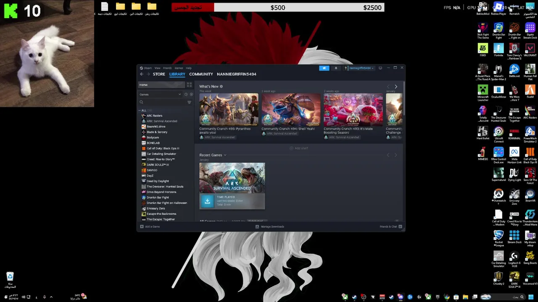The width and height of the screenshot is (538, 302).
Task: Open the Discord icon in the taskbar
Action: (401, 297)
